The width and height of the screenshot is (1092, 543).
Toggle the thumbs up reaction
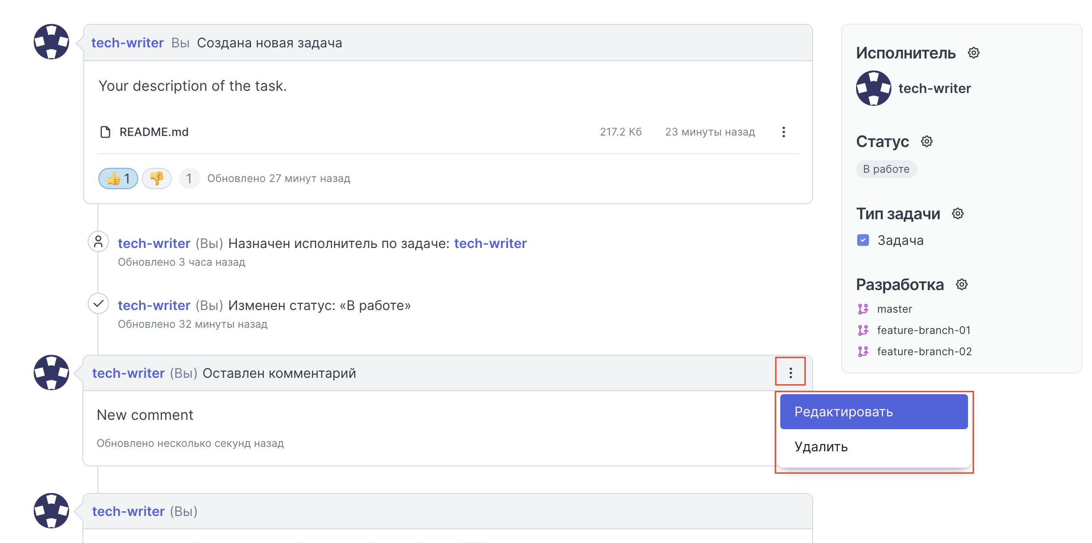click(x=118, y=178)
